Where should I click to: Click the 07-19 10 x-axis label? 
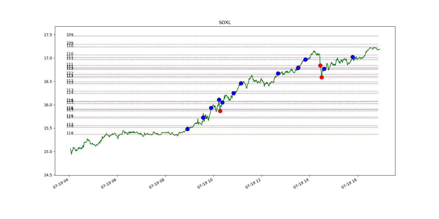[205, 183]
